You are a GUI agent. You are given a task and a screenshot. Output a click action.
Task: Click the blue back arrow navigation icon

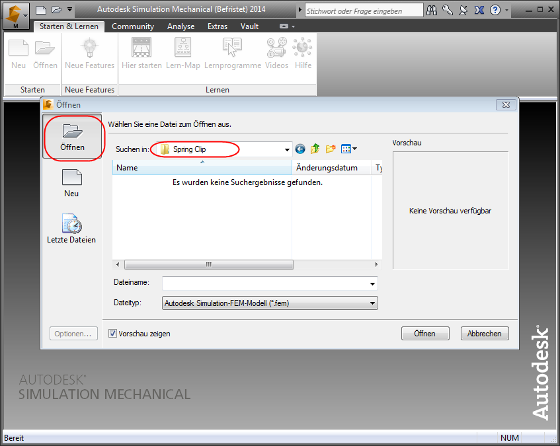point(300,149)
